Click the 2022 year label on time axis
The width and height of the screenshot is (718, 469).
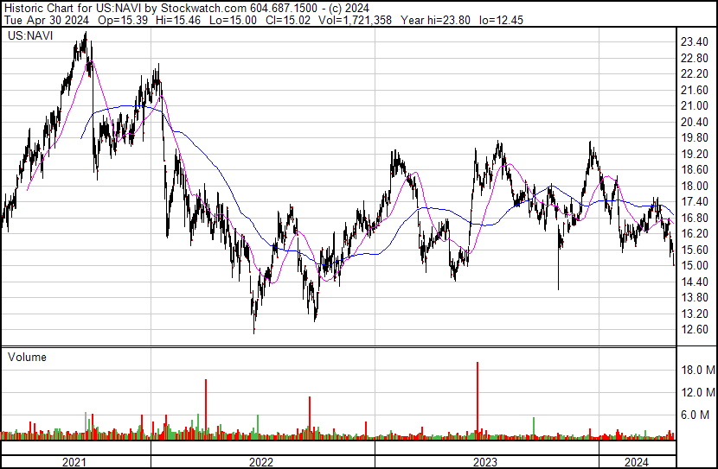click(x=261, y=462)
